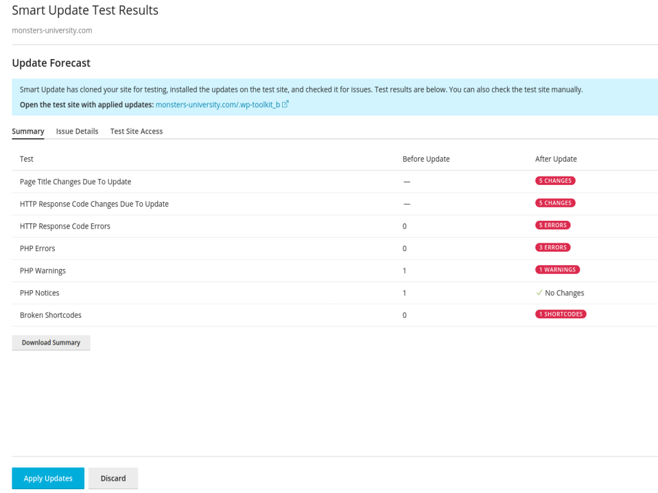The image size is (658, 493).
Task: Click the Smart Update Test Results heading
Action: pos(85,10)
